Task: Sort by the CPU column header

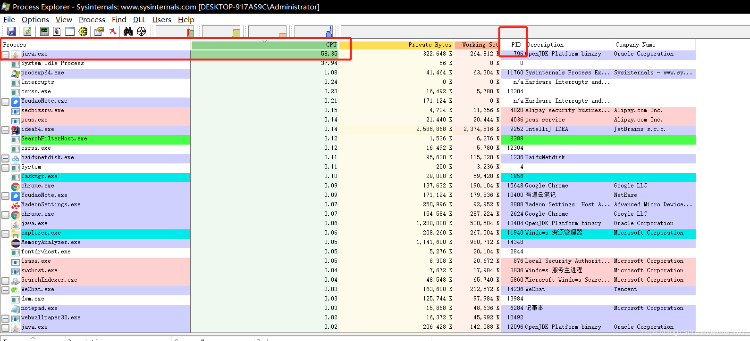Action: pyautogui.click(x=264, y=45)
